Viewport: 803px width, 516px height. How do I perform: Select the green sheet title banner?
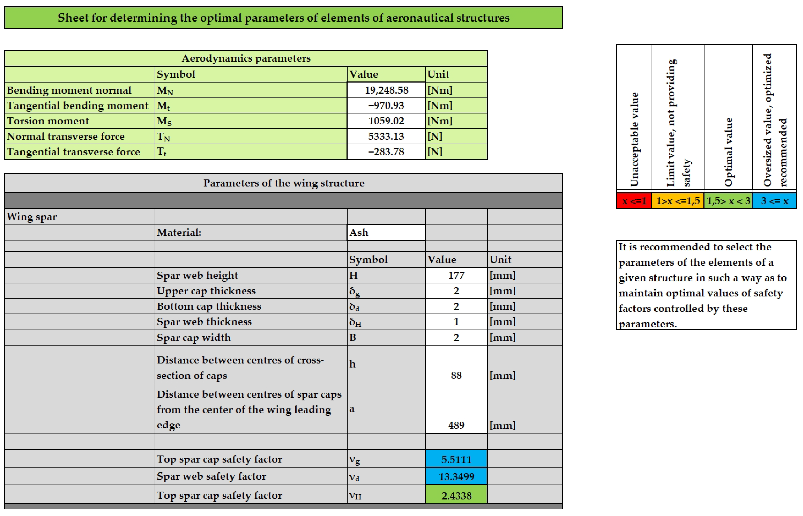point(283,18)
